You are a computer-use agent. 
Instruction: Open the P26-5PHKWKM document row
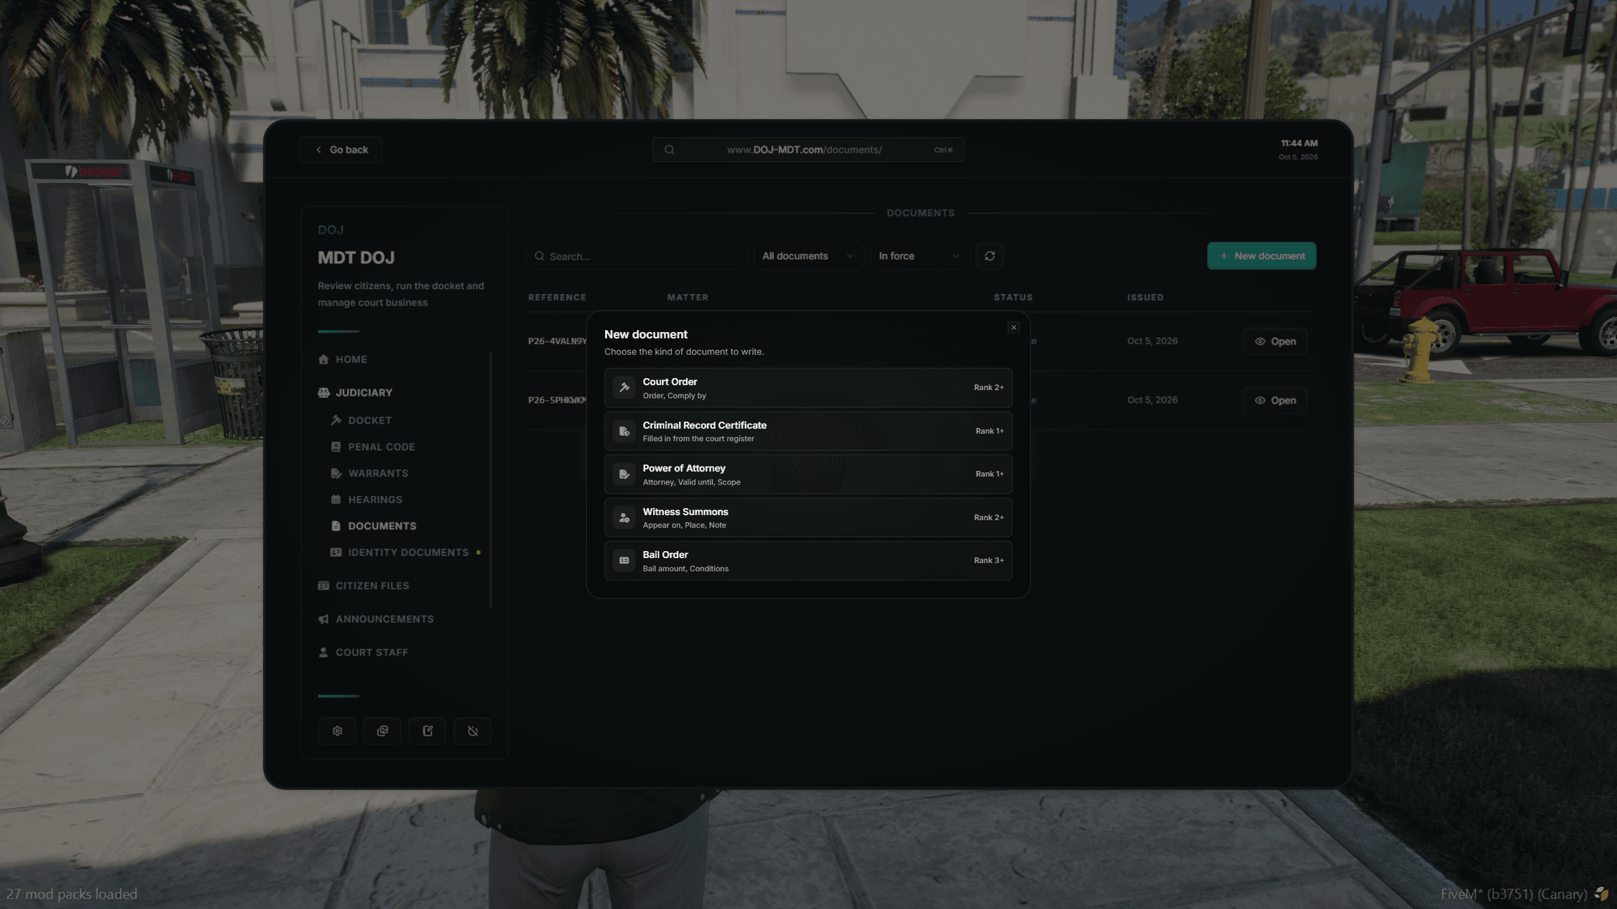(x=1275, y=401)
